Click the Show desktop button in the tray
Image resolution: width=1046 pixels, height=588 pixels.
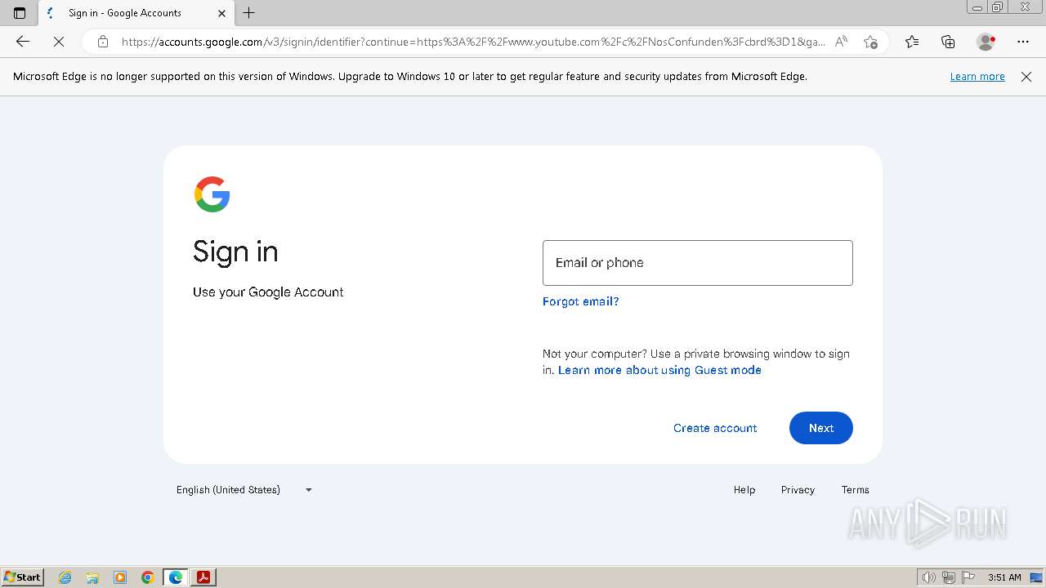[1037, 577]
